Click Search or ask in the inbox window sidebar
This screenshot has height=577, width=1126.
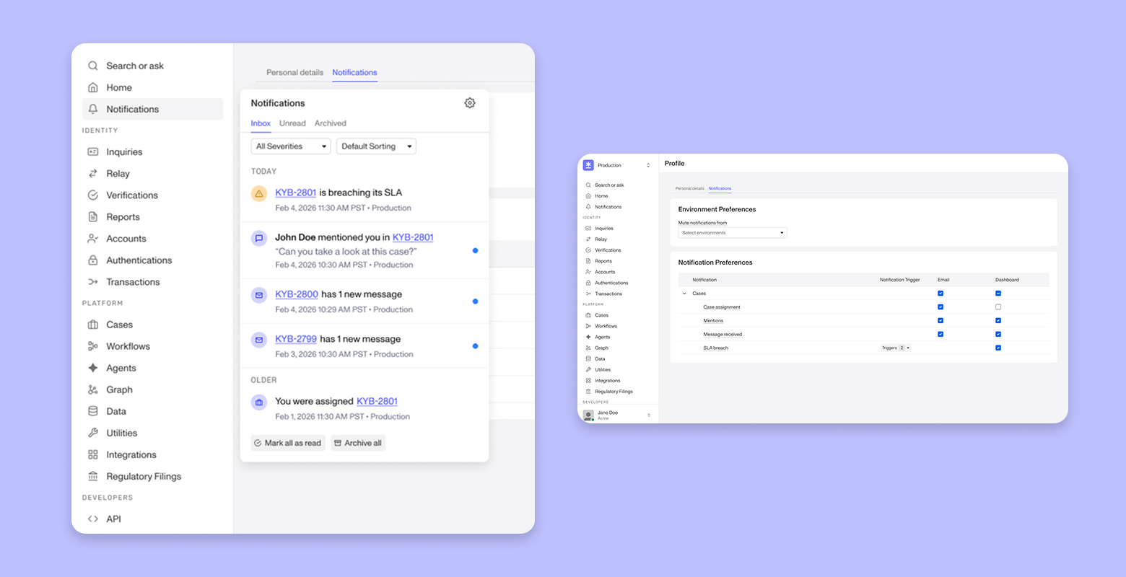(135, 66)
